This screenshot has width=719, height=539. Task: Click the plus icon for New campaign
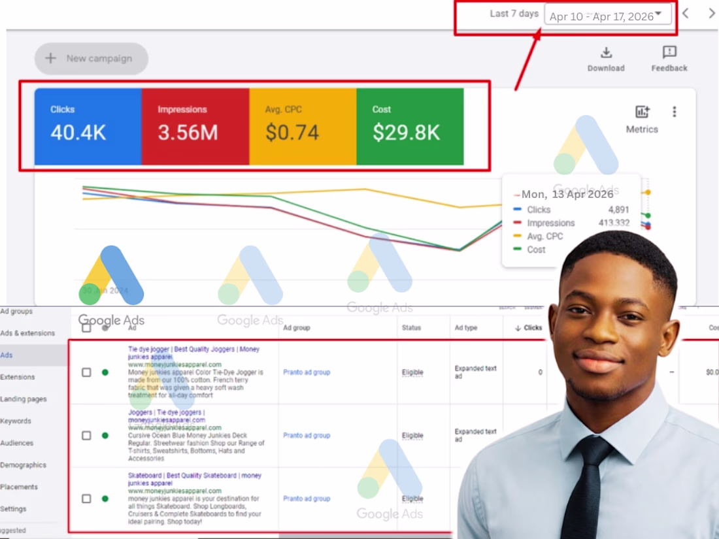click(50, 58)
